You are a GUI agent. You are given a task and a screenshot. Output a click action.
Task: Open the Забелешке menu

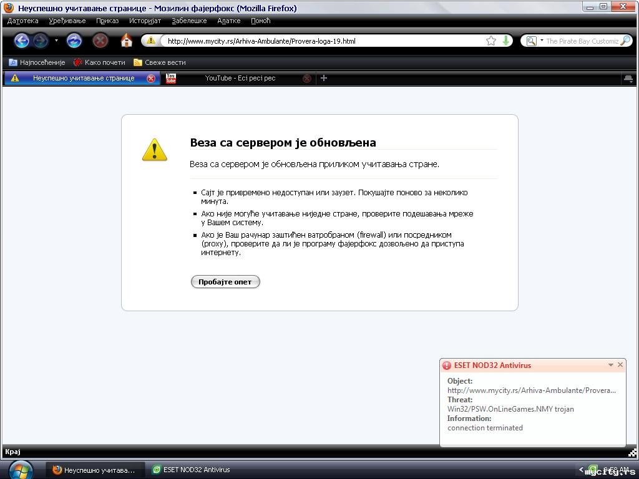click(x=189, y=21)
